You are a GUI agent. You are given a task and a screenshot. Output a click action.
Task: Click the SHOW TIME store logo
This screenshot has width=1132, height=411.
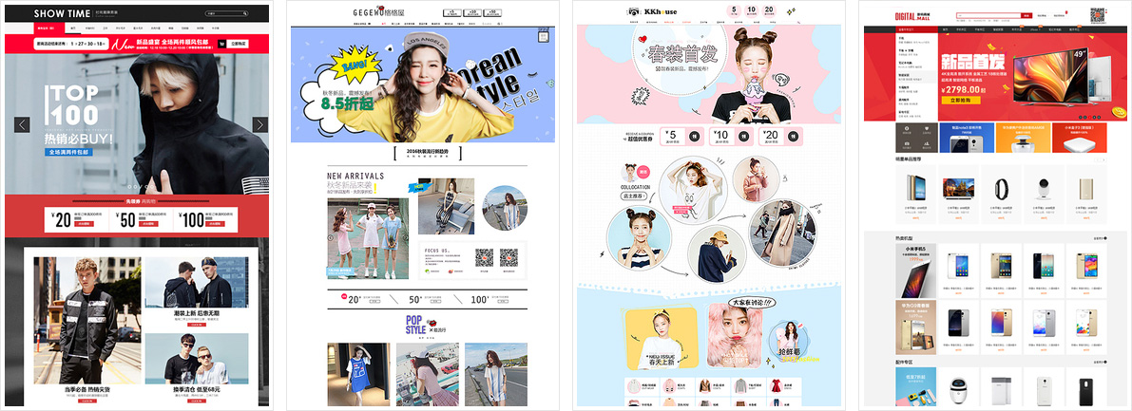point(63,14)
